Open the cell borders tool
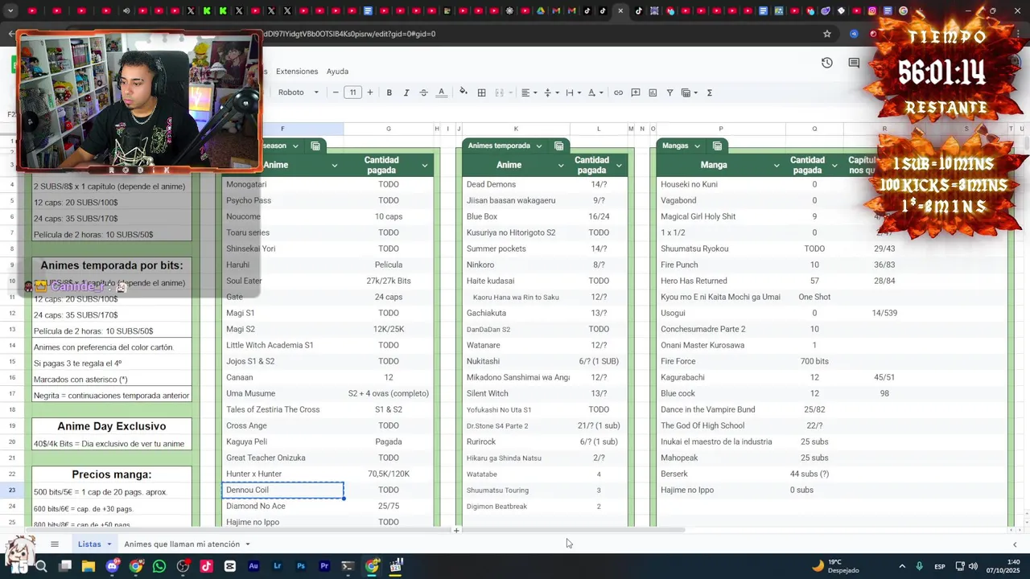The height and width of the screenshot is (579, 1030). pyautogui.click(x=481, y=92)
